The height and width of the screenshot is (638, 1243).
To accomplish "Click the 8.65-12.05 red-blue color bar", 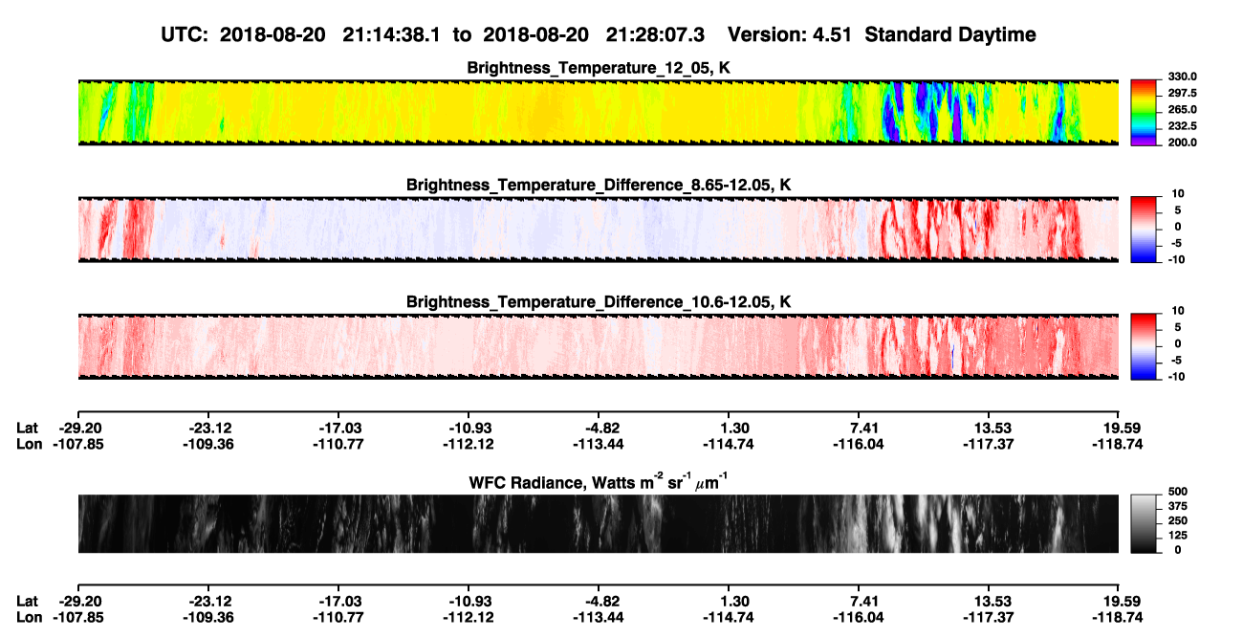I will (1144, 229).
